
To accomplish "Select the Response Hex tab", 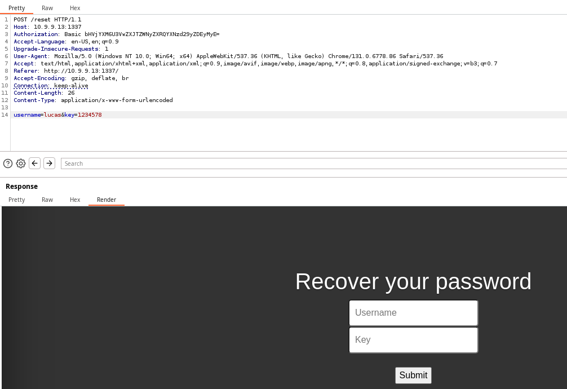I will coord(75,200).
